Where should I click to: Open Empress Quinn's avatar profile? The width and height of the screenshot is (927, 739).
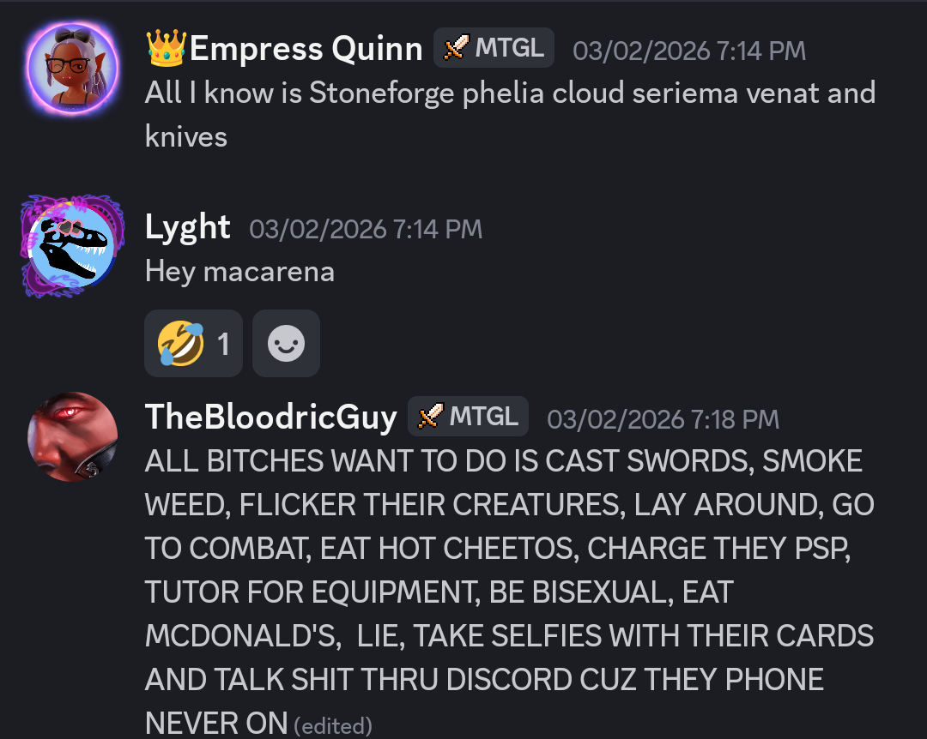[72, 68]
